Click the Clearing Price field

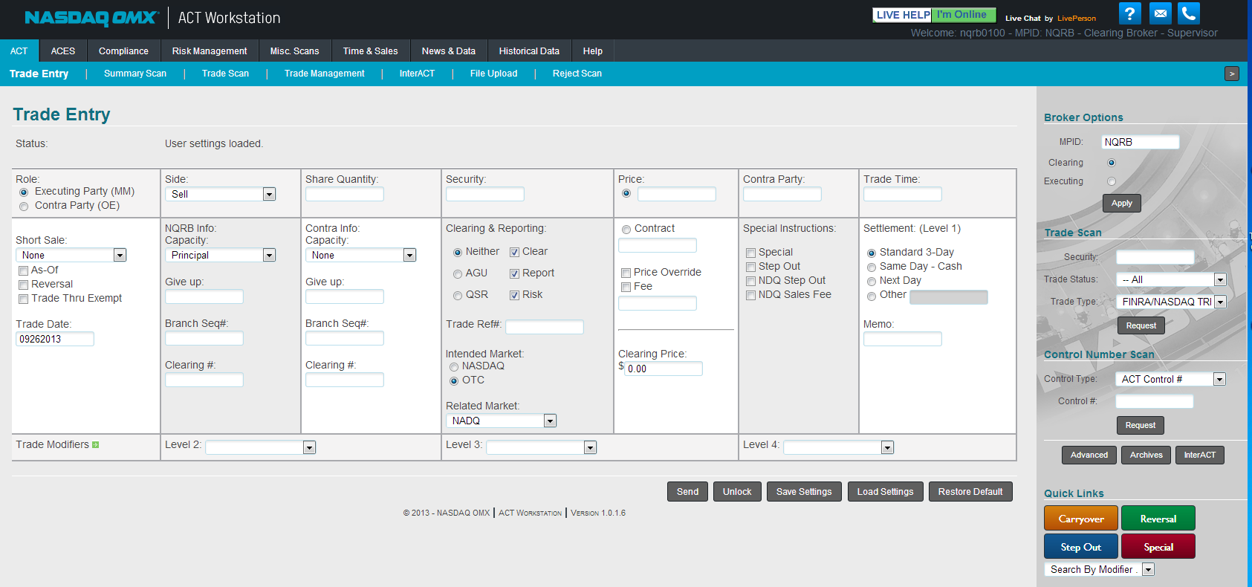[x=664, y=369]
